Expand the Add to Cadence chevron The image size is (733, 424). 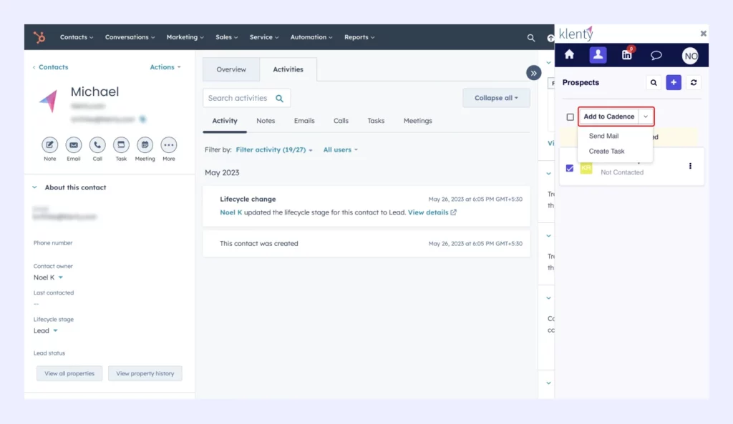click(x=646, y=116)
